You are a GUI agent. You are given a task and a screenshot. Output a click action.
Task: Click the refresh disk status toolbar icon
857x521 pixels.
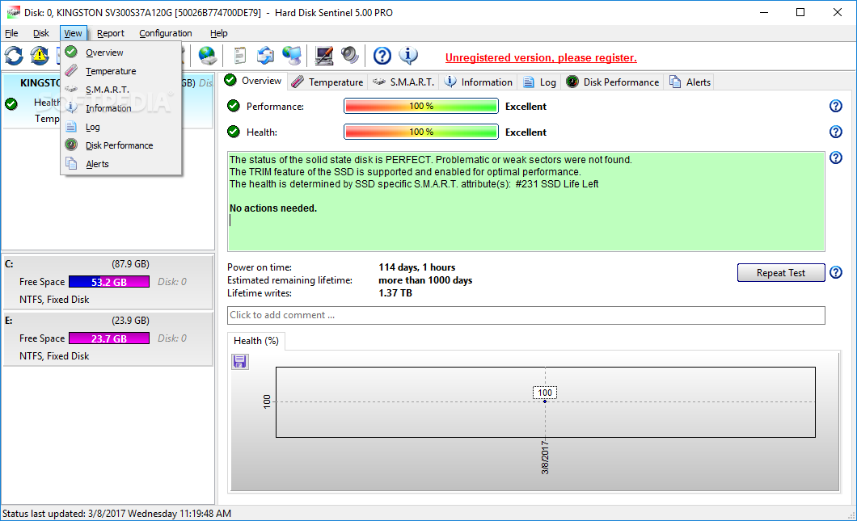pyautogui.click(x=14, y=55)
